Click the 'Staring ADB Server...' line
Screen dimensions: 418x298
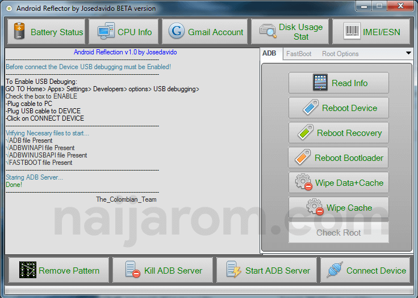(35, 177)
